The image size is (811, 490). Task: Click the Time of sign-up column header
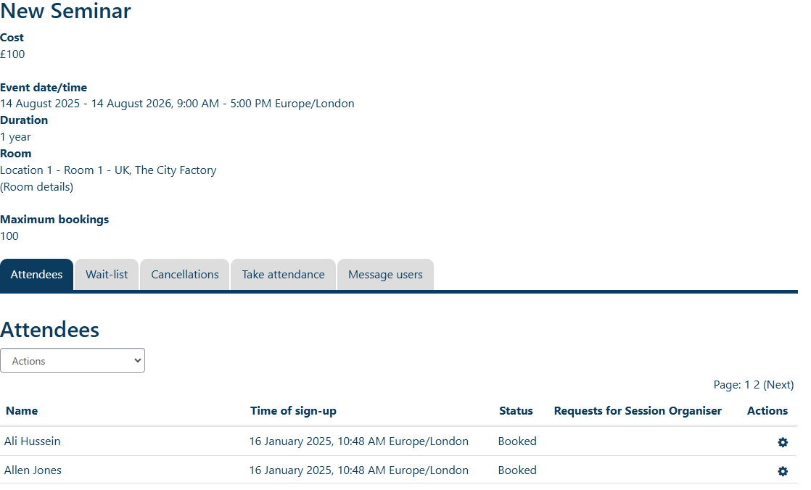pos(293,411)
